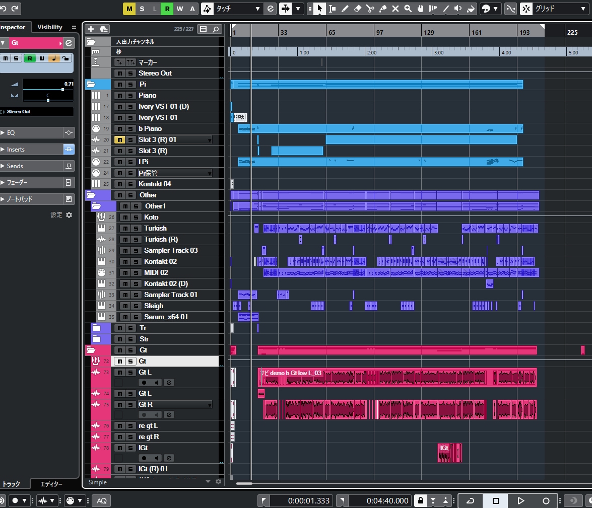
Task: Toggle global Read automation R button
Action: (167, 9)
